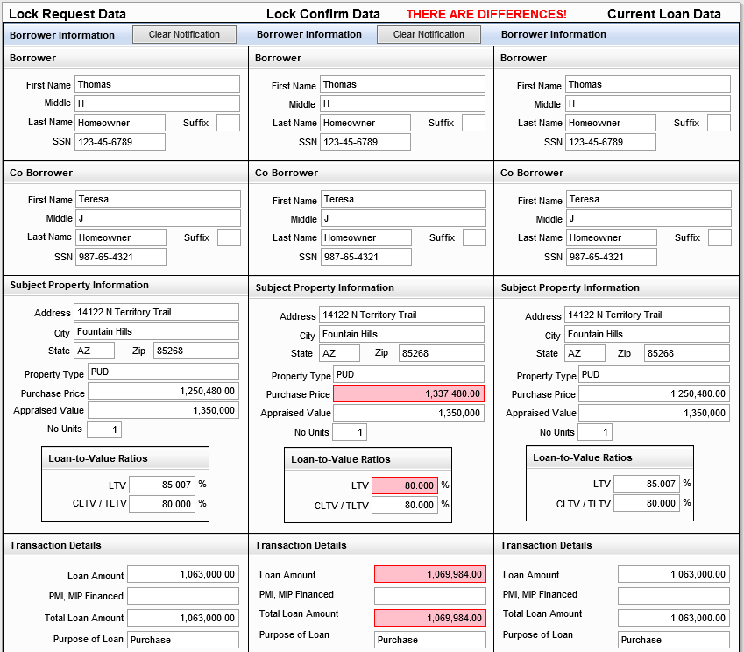This screenshot has height=652, width=744.
Task: Select Borrower SSN 123-45-6789 in Lock Request Data
Action: click(x=120, y=142)
